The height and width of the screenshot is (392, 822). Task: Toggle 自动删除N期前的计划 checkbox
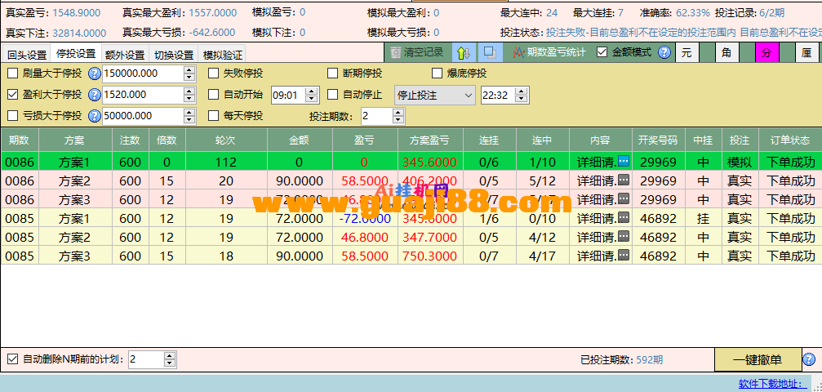pos(12,359)
